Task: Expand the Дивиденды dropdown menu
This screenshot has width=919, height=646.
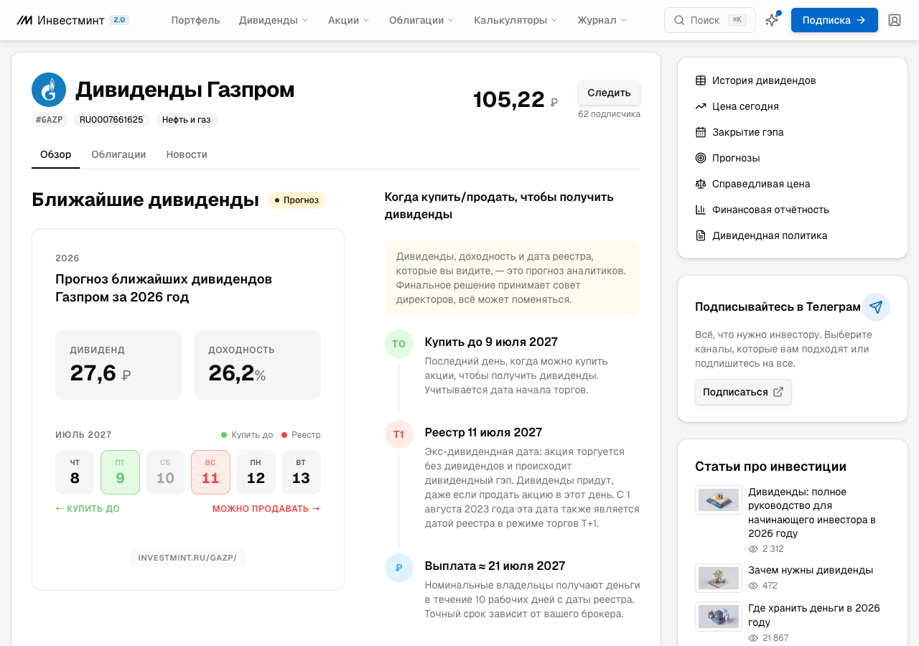Action: pos(274,20)
